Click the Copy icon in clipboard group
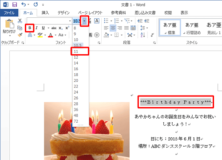 [x=20, y=28]
